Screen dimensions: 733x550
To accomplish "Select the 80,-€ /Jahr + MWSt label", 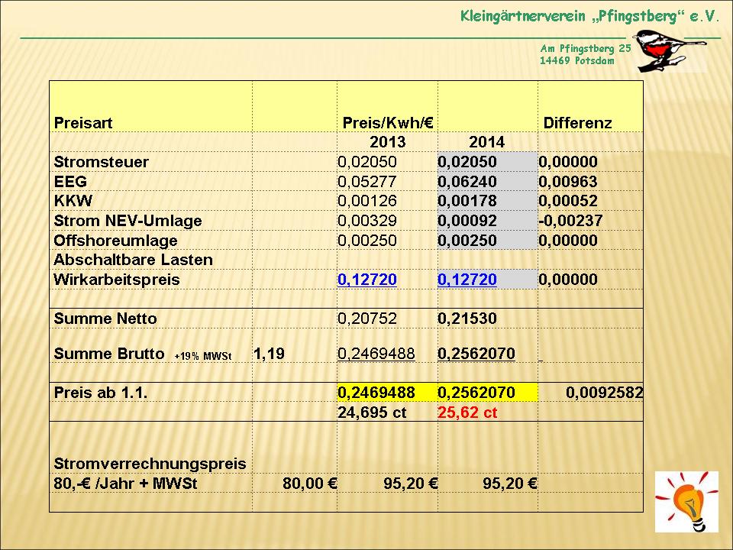I will coord(126,483).
